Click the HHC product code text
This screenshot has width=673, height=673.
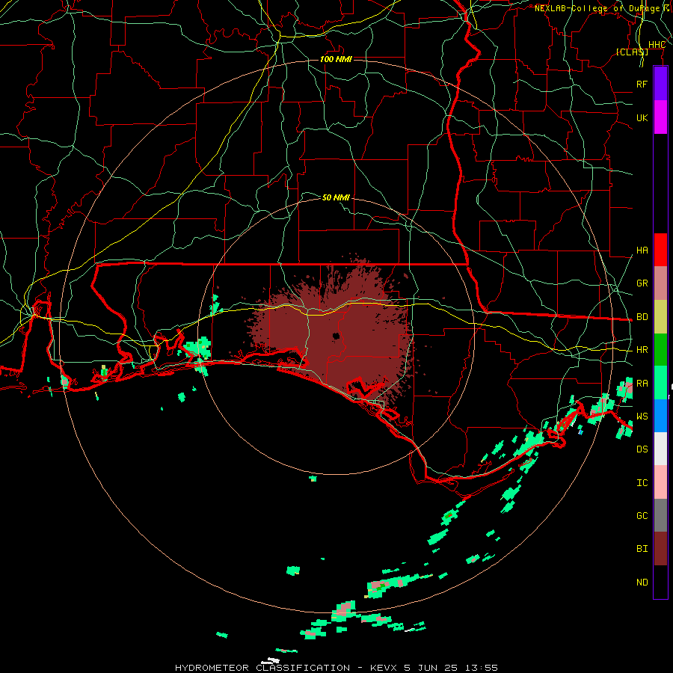tap(657, 45)
